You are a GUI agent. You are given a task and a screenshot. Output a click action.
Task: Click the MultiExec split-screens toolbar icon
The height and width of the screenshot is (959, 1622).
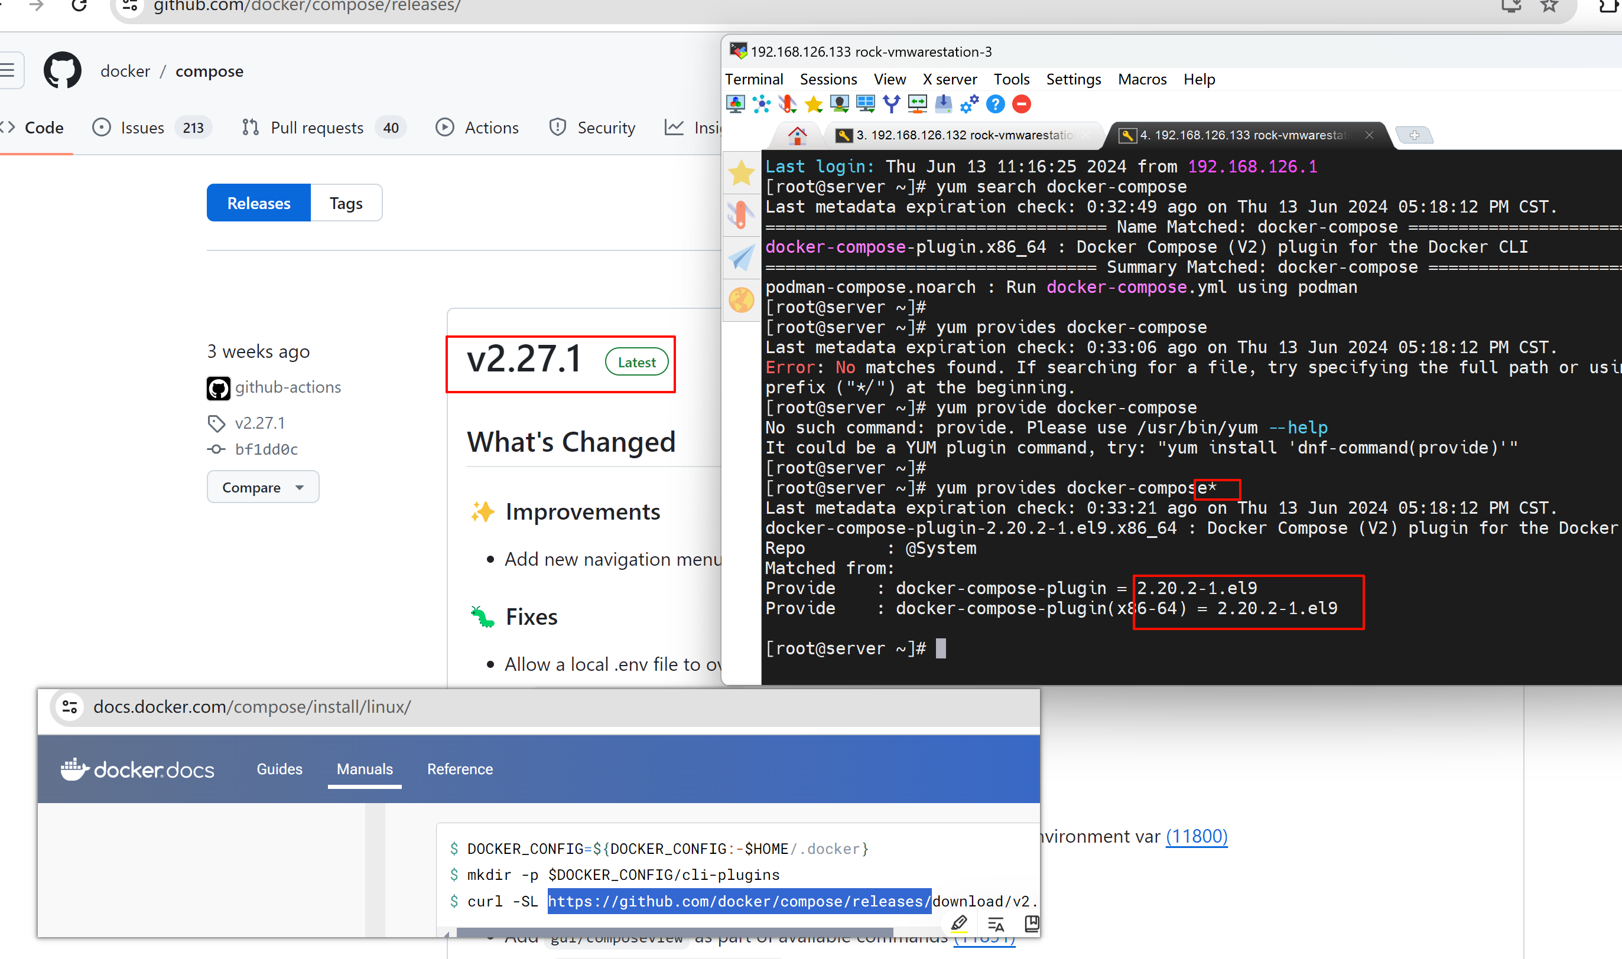(865, 104)
